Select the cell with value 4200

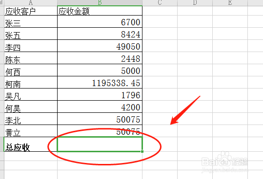click(100, 107)
